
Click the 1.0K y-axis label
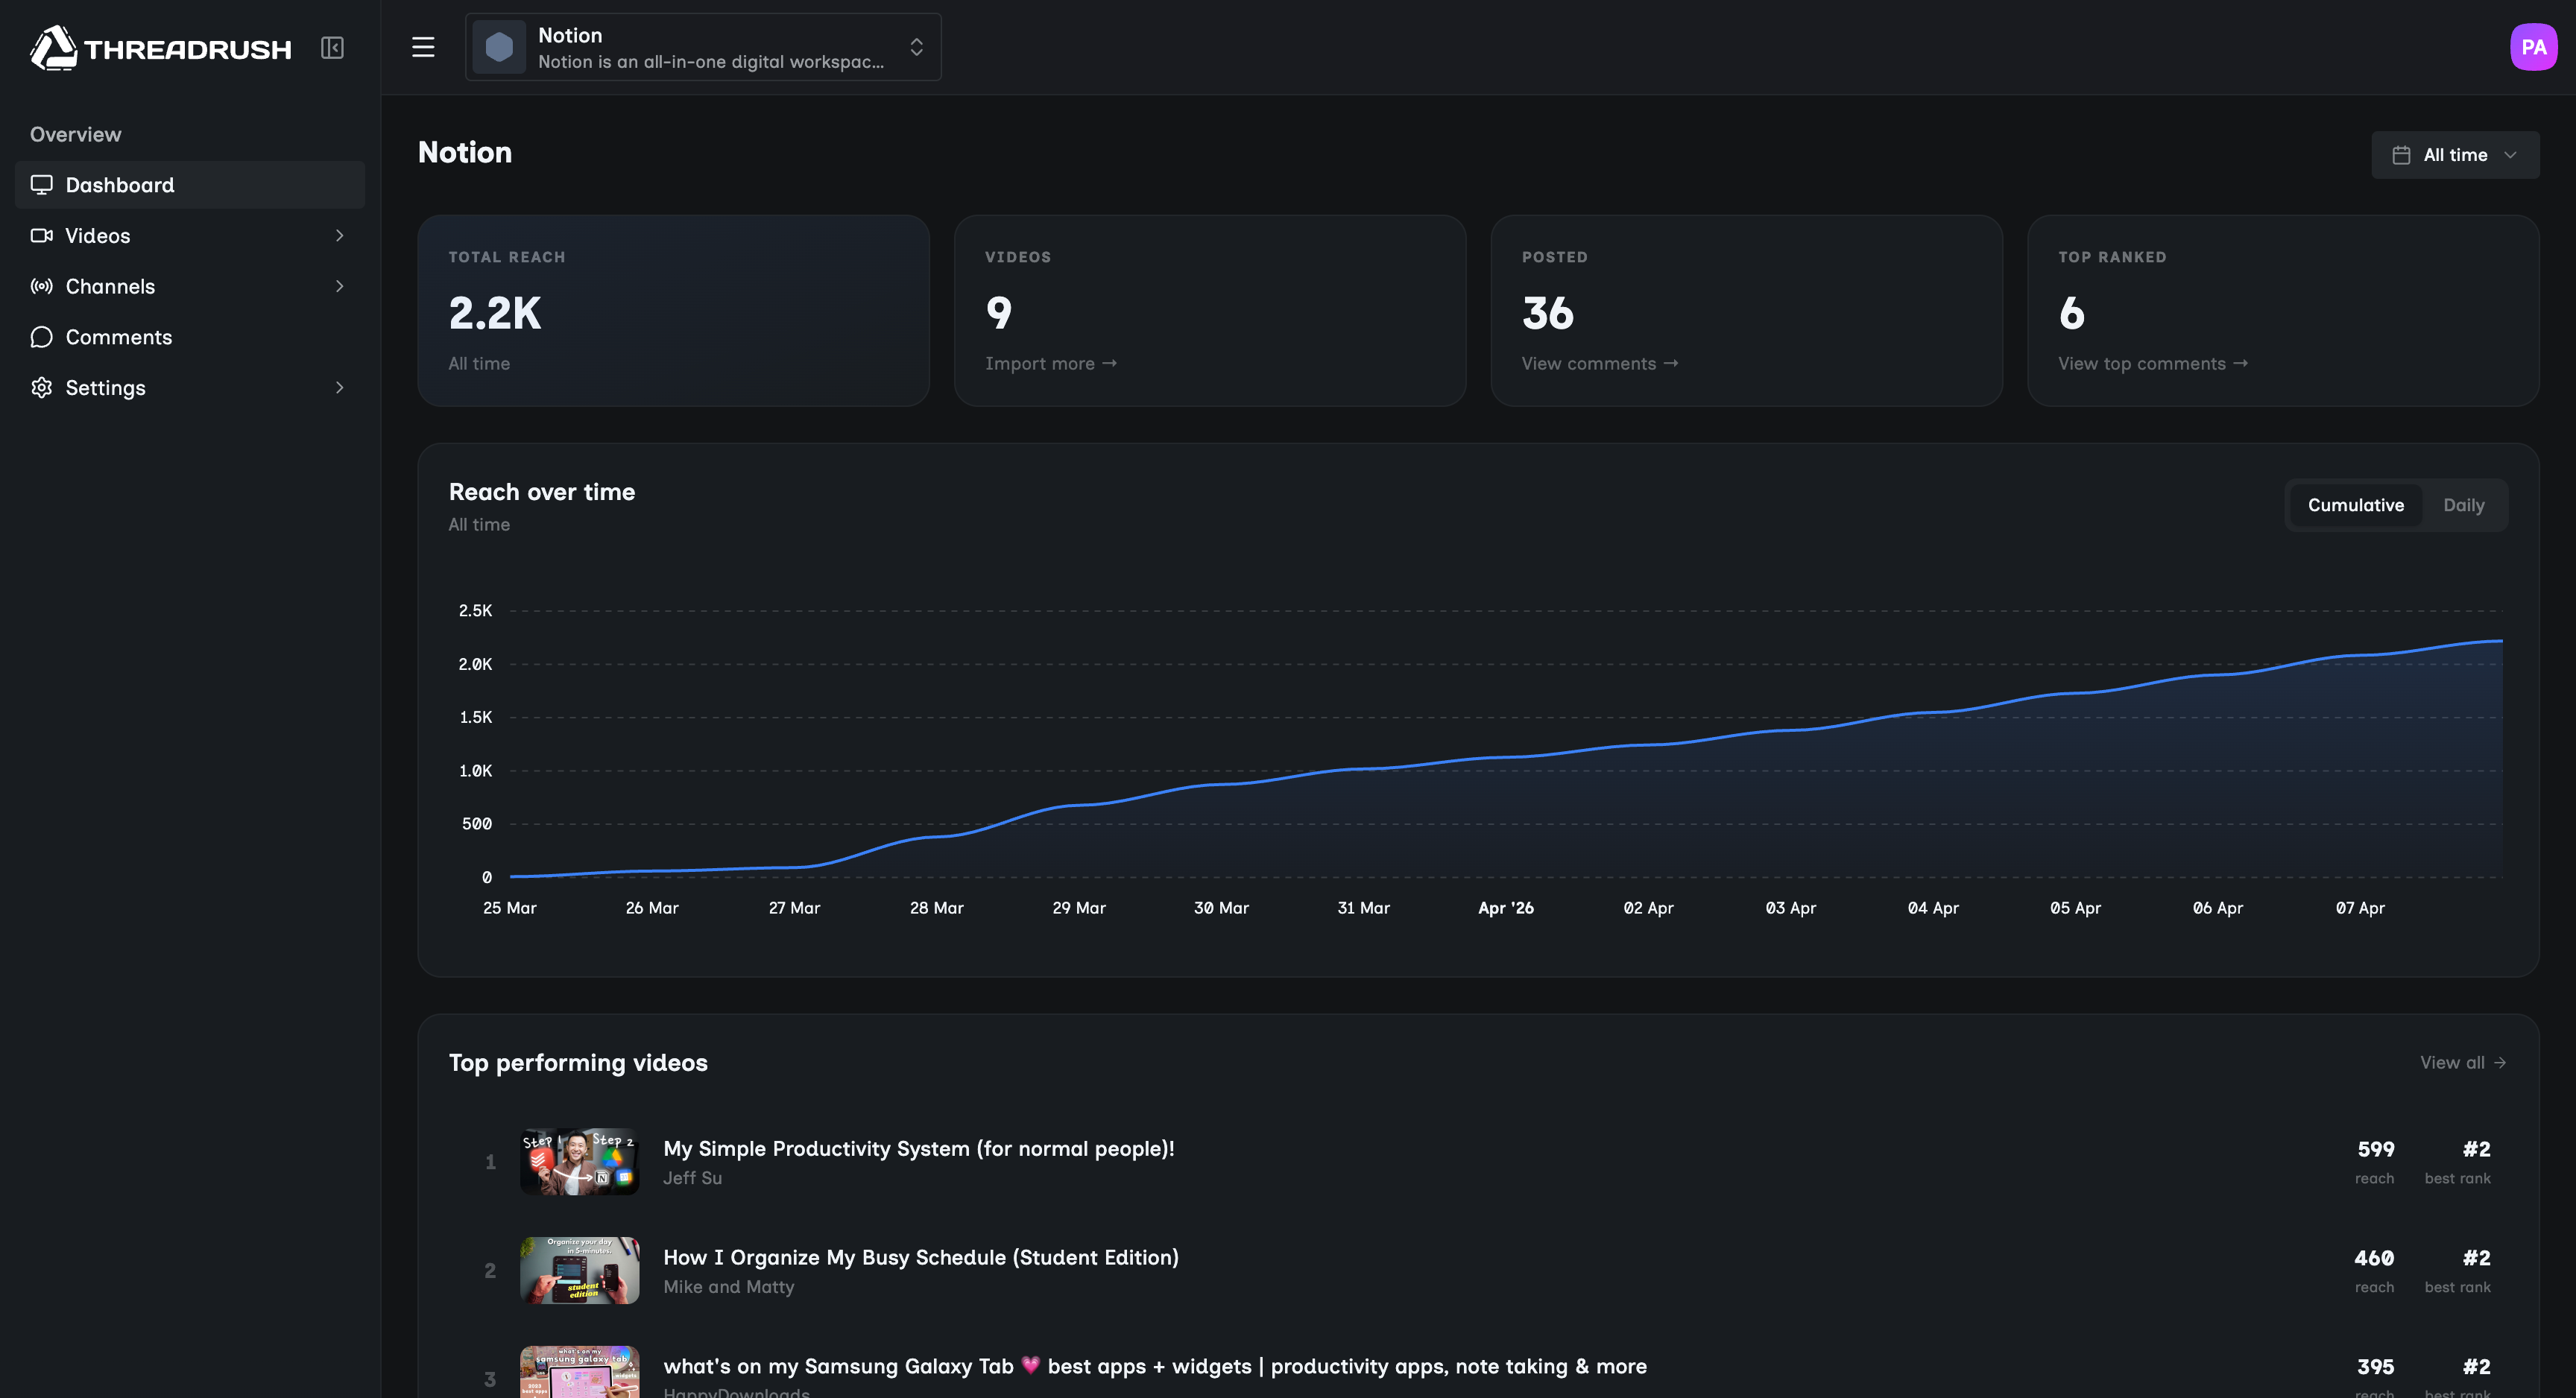(x=475, y=771)
